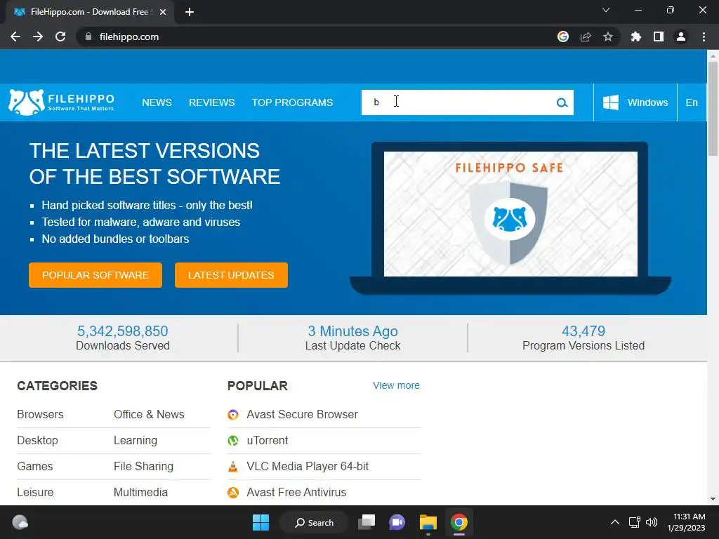Open the Windows Start menu
Screen dimensions: 719x539
coord(261,522)
